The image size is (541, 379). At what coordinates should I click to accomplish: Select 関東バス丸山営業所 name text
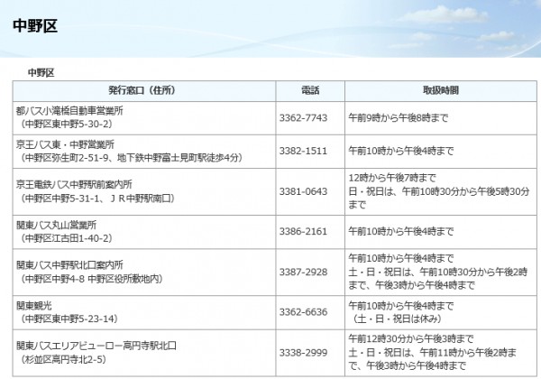(x=56, y=225)
